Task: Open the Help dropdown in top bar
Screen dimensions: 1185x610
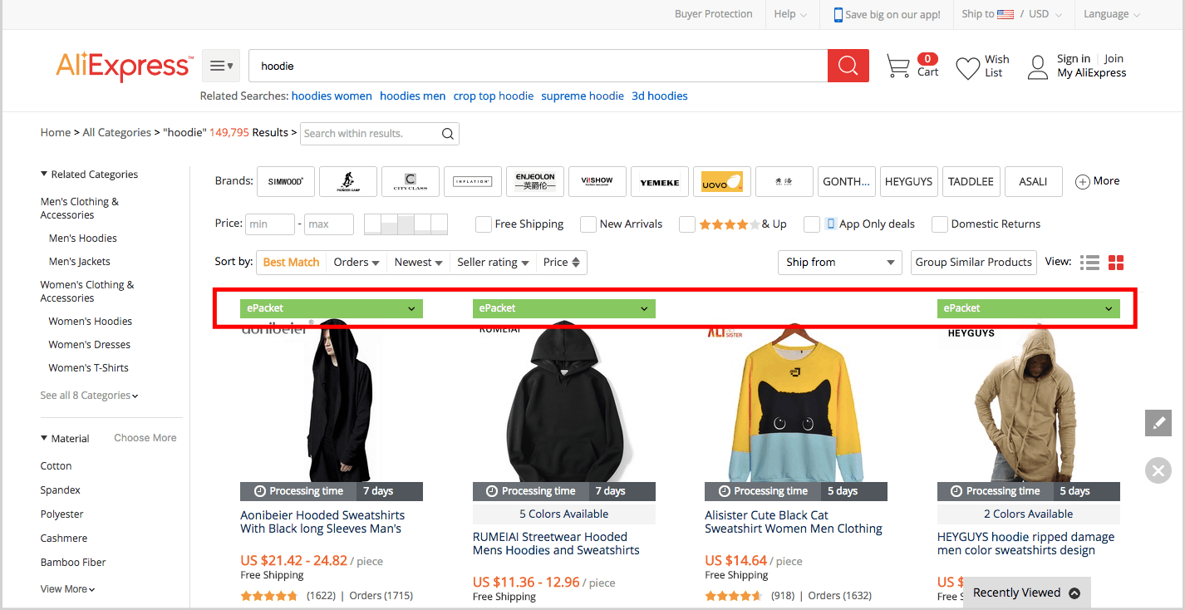Action: [x=790, y=14]
